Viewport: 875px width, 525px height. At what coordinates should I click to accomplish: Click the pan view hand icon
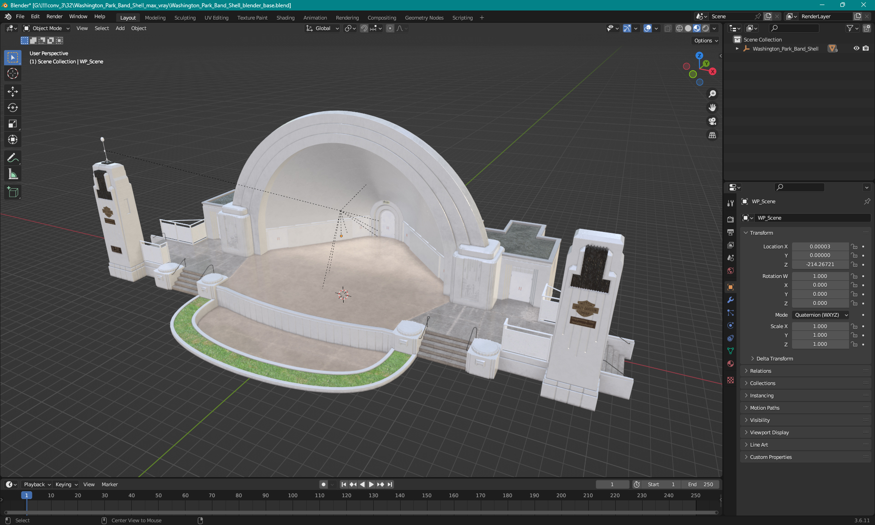pyautogui.click(x=712, y=108)
